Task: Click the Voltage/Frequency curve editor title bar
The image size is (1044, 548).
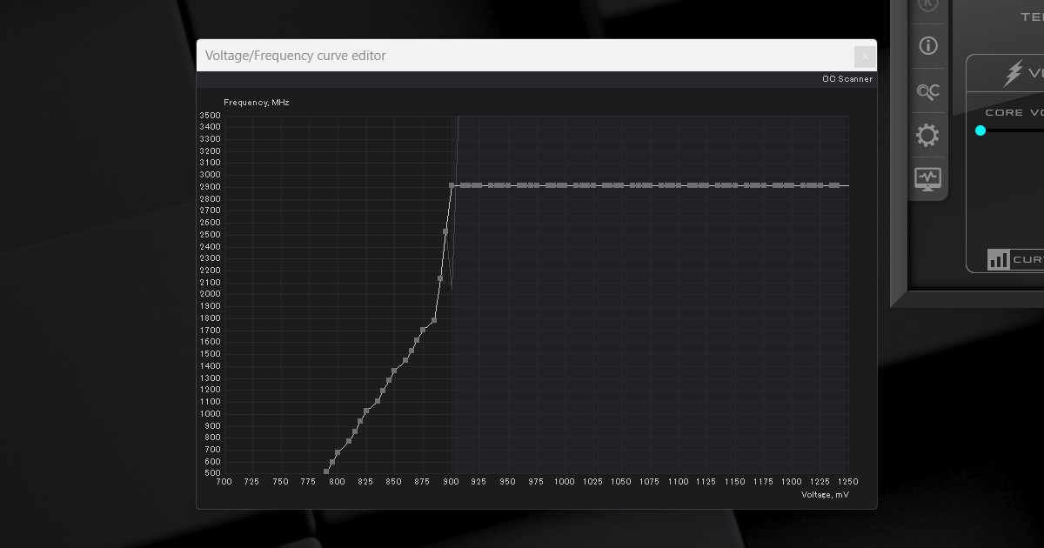Action: click(x=522, y=56)
